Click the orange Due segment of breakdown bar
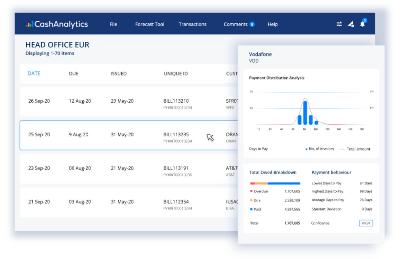 [261, 184]
